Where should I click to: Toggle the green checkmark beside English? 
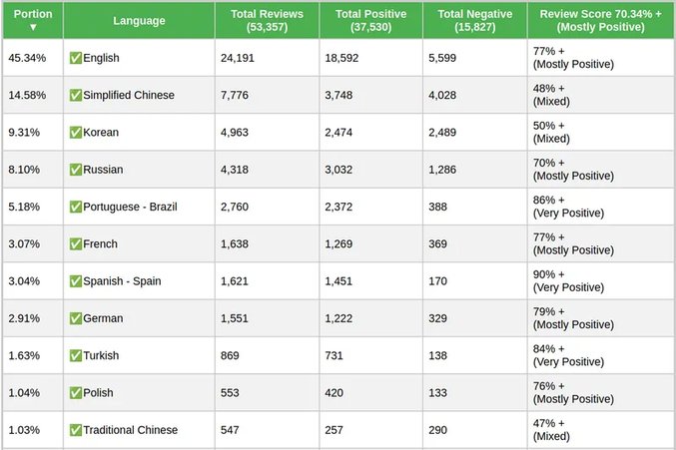(76, 58)
